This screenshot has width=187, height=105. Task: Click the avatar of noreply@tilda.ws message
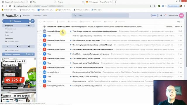click(44, 31)
